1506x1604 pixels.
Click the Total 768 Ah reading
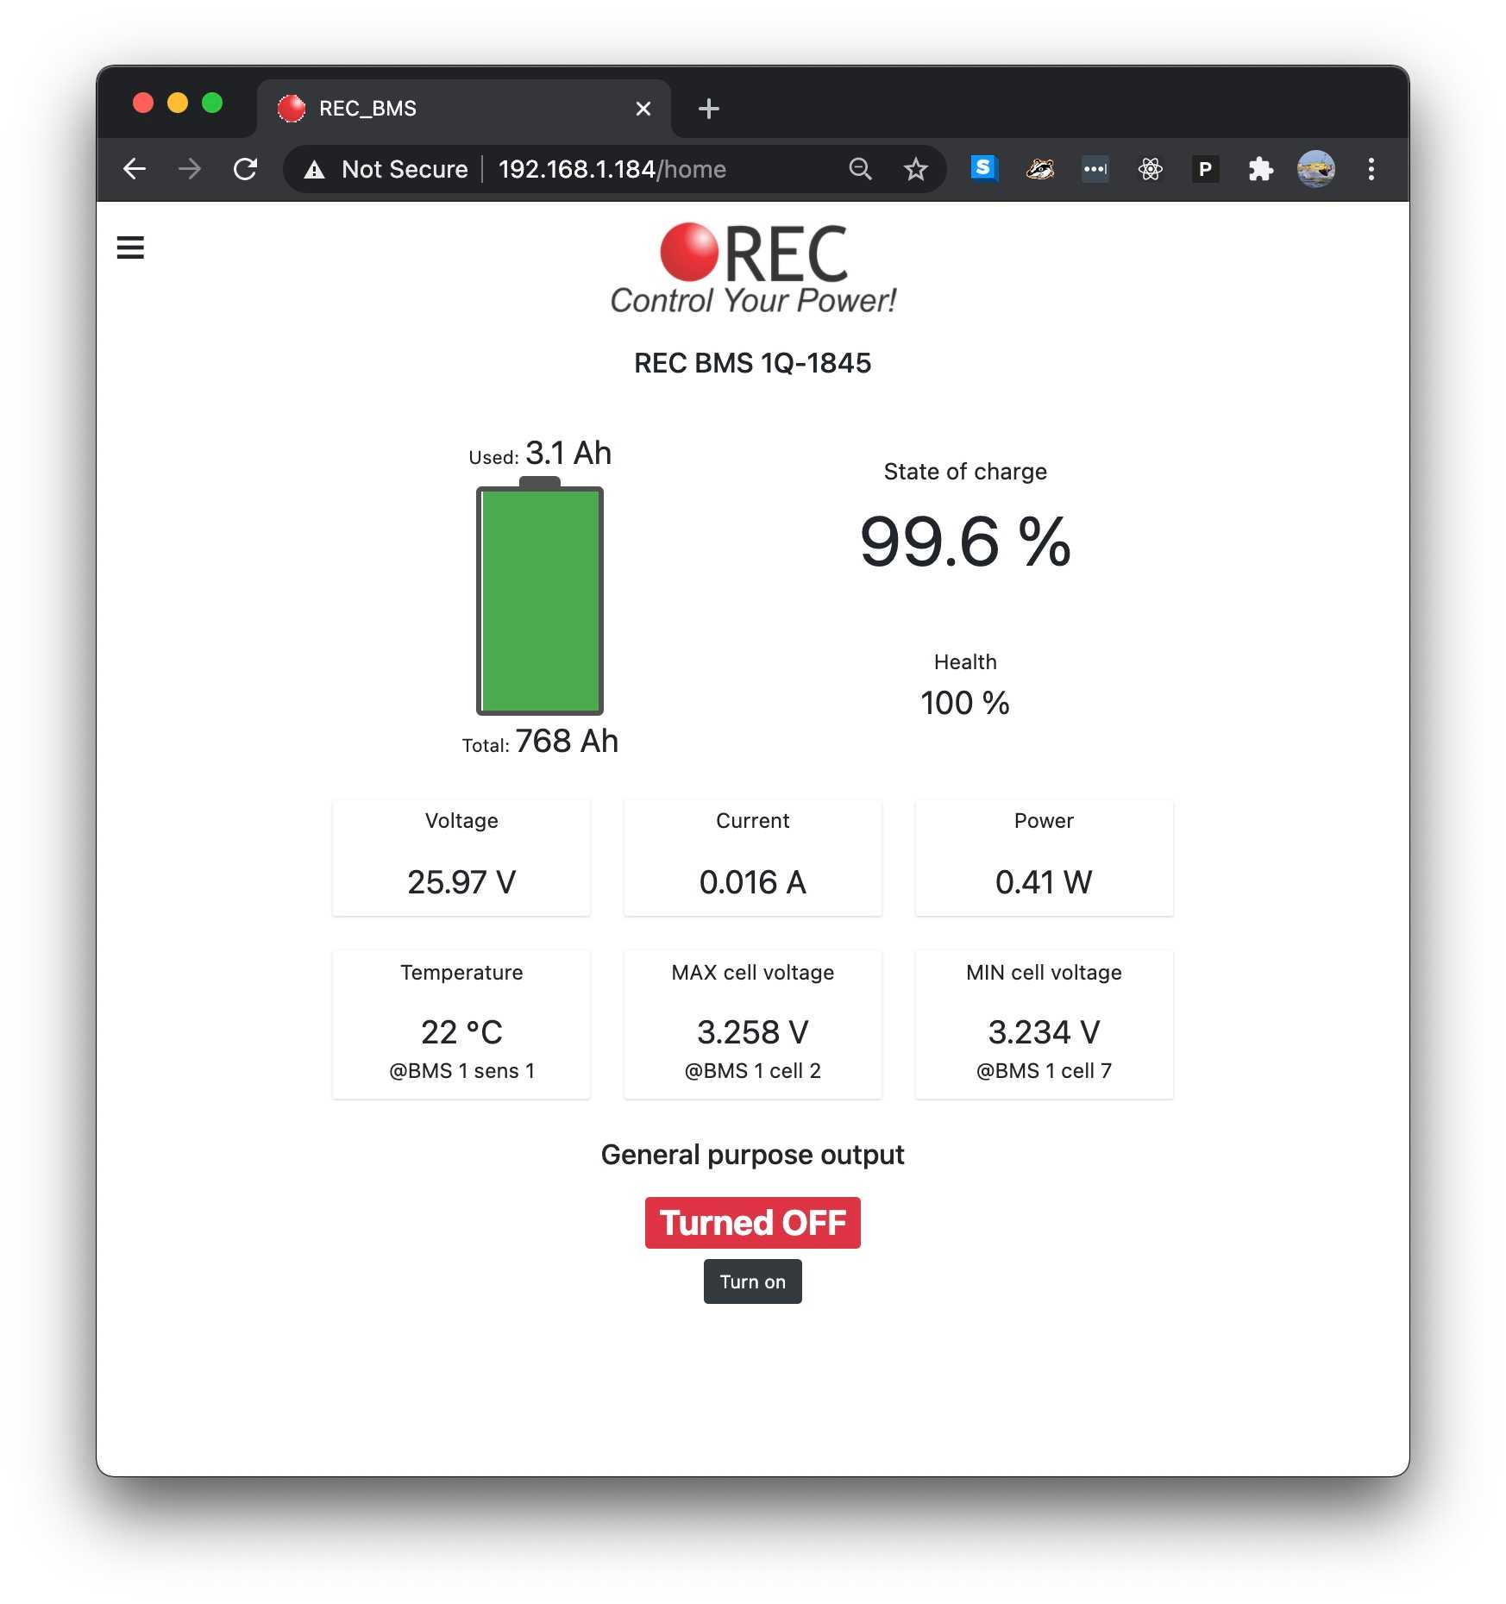click(540, 742)
